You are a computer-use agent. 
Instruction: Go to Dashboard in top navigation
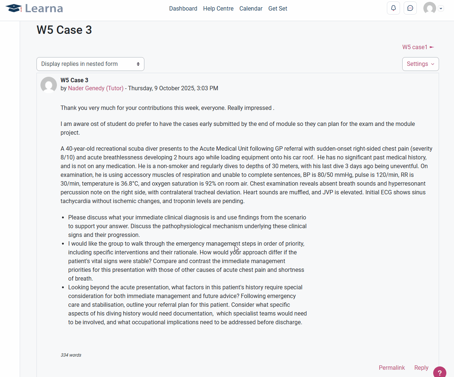[183, 8]
